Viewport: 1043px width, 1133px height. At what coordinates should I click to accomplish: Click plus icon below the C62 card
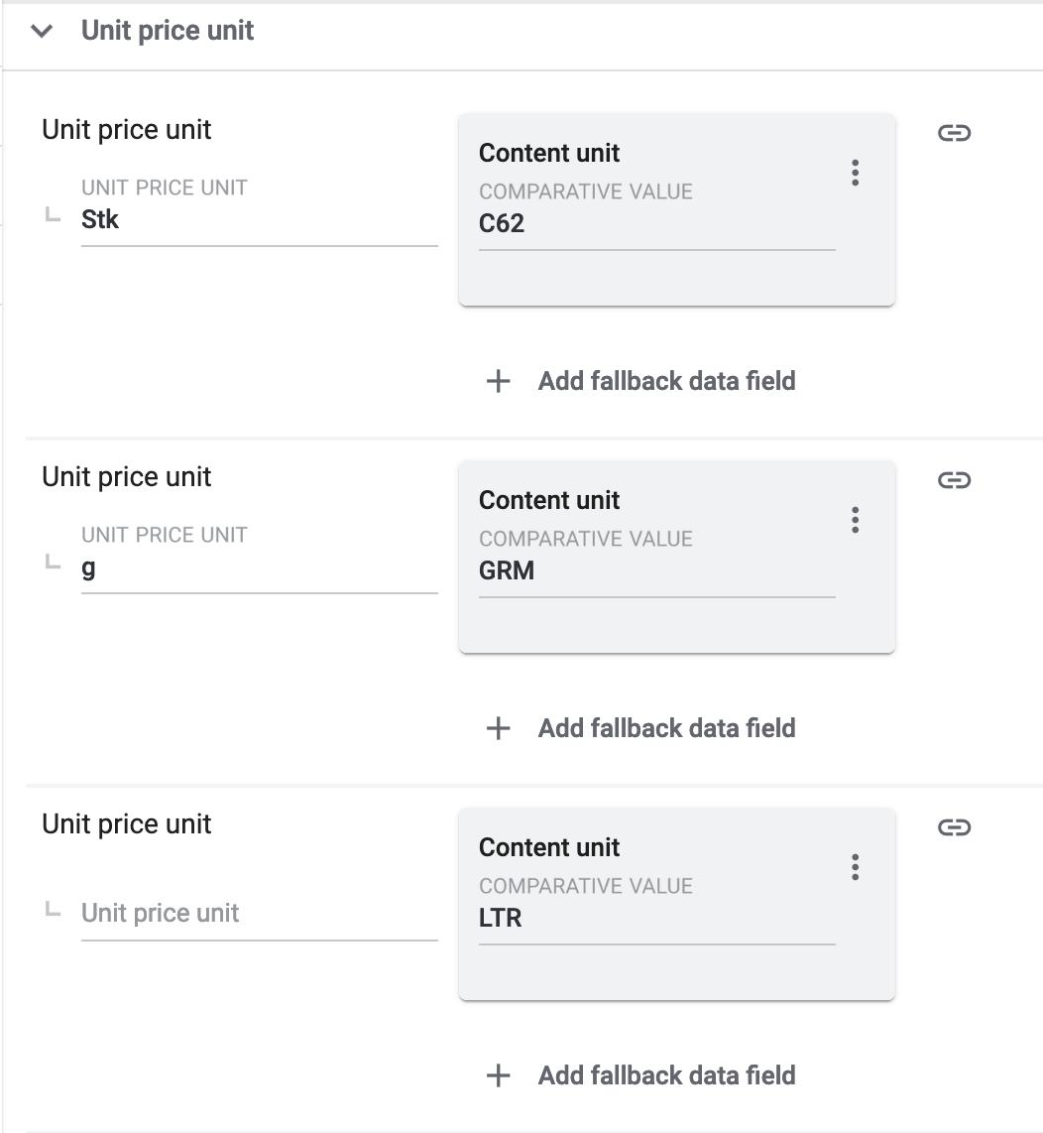coord(499,381)
